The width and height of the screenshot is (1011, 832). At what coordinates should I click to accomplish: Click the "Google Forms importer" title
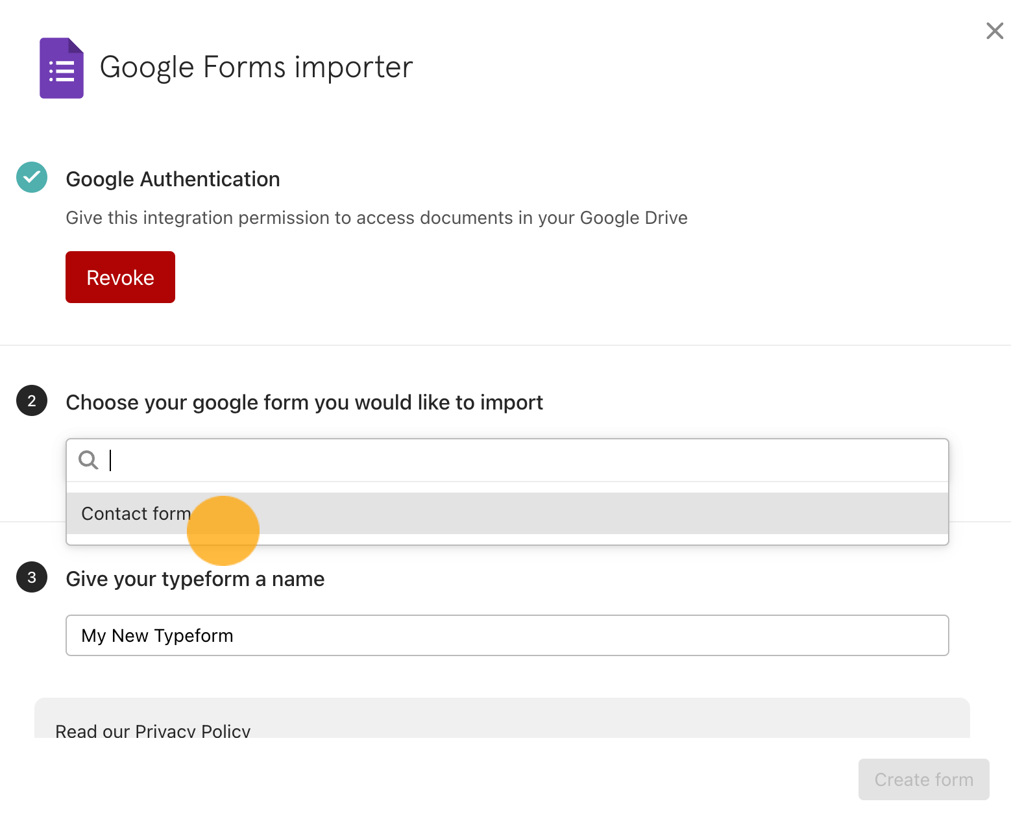coord(256,67)
